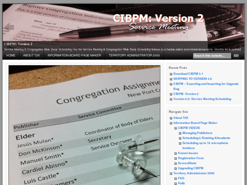The width and height of the screenshot is (247, 185).
Task: Select INFORMATION-BOARD PAGE MAKER menu item
Action: click(74, 55)
